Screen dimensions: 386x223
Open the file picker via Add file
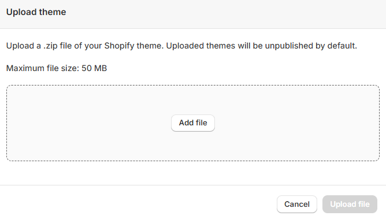(x=193, y=123)
